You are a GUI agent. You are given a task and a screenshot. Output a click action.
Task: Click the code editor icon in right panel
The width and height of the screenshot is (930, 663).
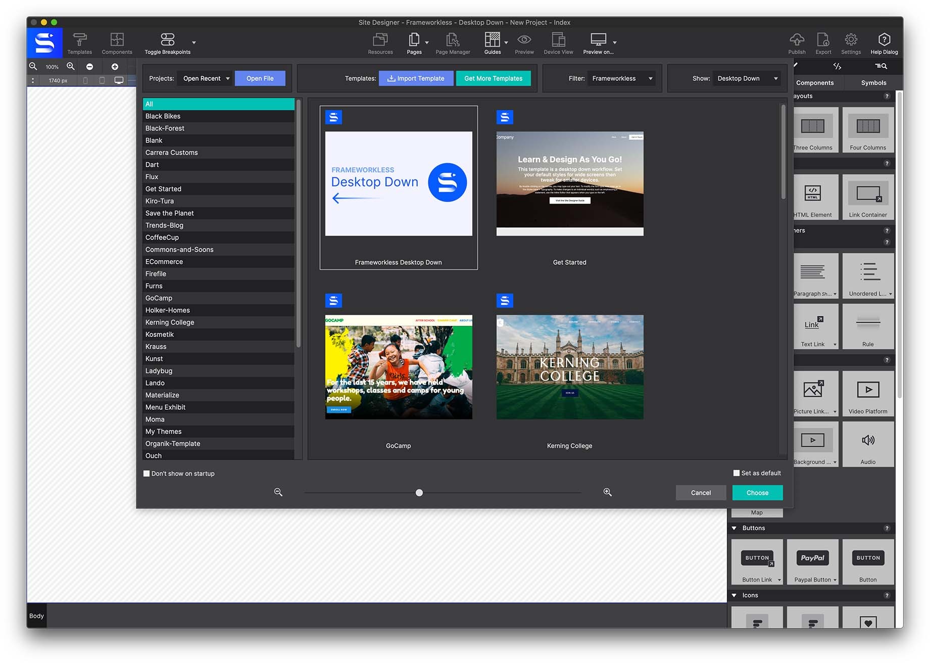point(837,66)
